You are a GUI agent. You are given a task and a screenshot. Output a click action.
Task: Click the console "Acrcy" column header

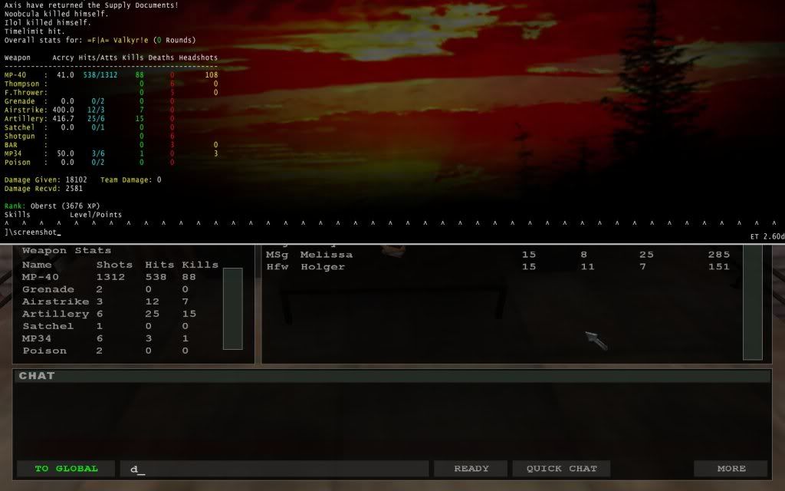click(63, 58)
